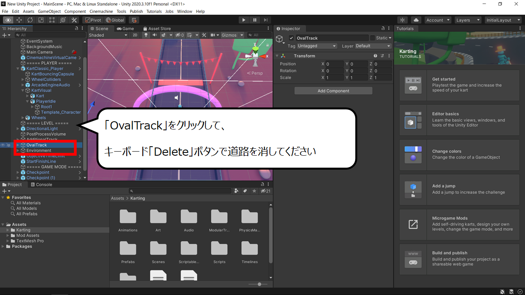Open the InitialLayout dropdown
The height and width of the screenshot is (295, 525).
tap(503, 20)
